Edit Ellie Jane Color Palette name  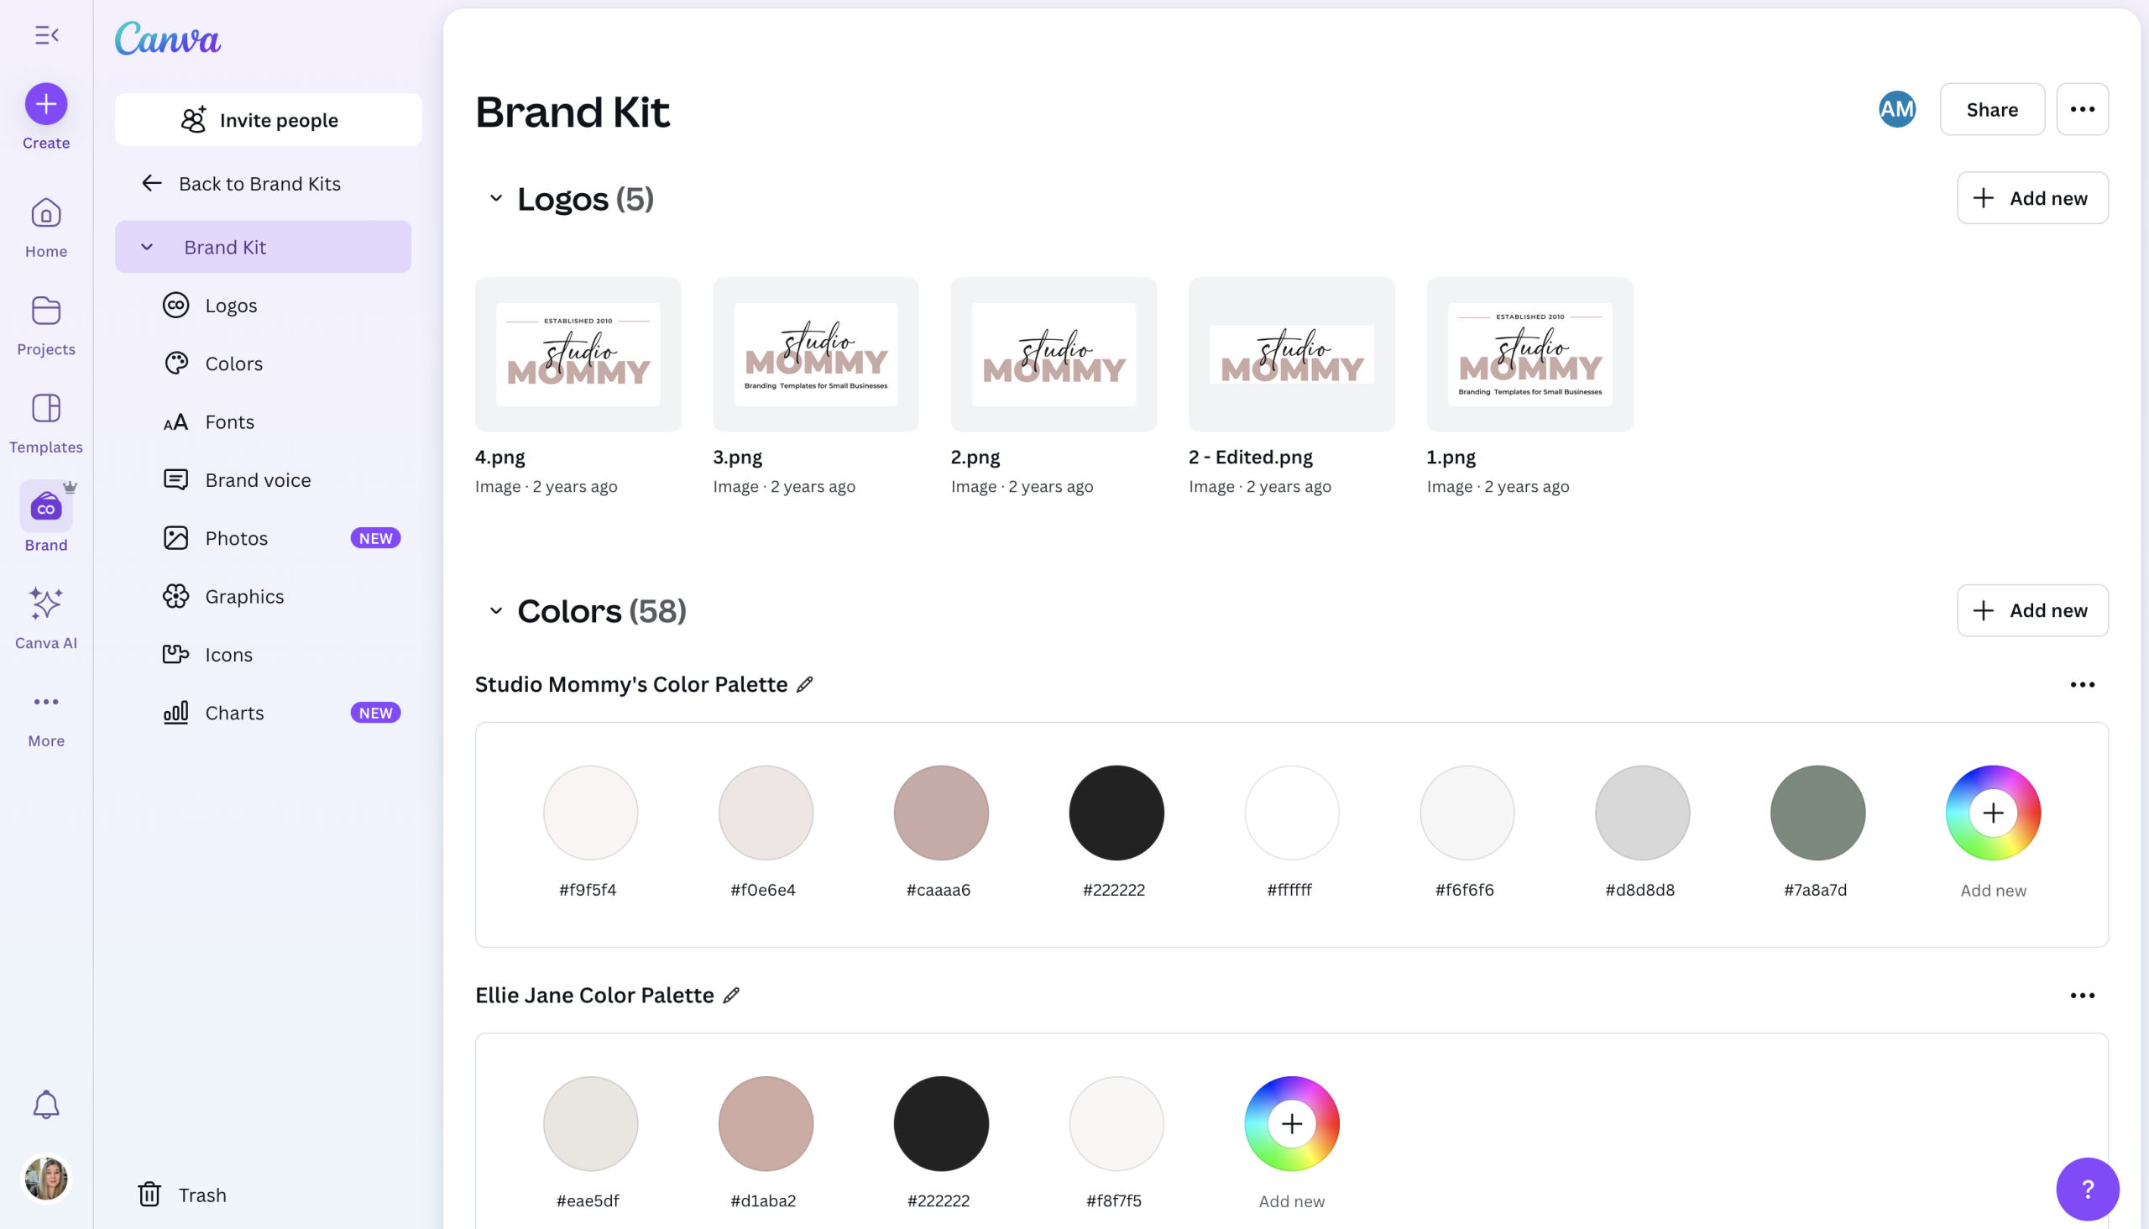(732, 995)
